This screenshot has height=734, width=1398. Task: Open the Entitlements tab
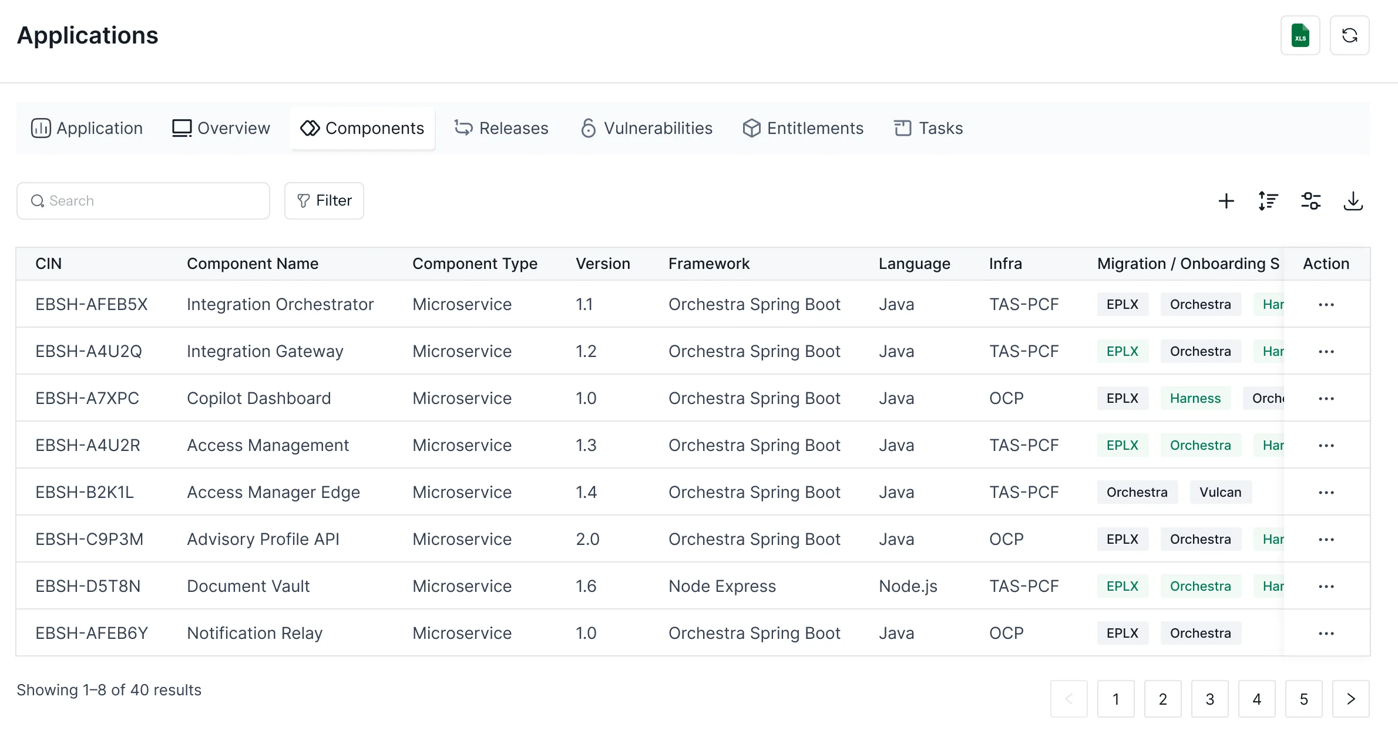click(x=803, y=128)
